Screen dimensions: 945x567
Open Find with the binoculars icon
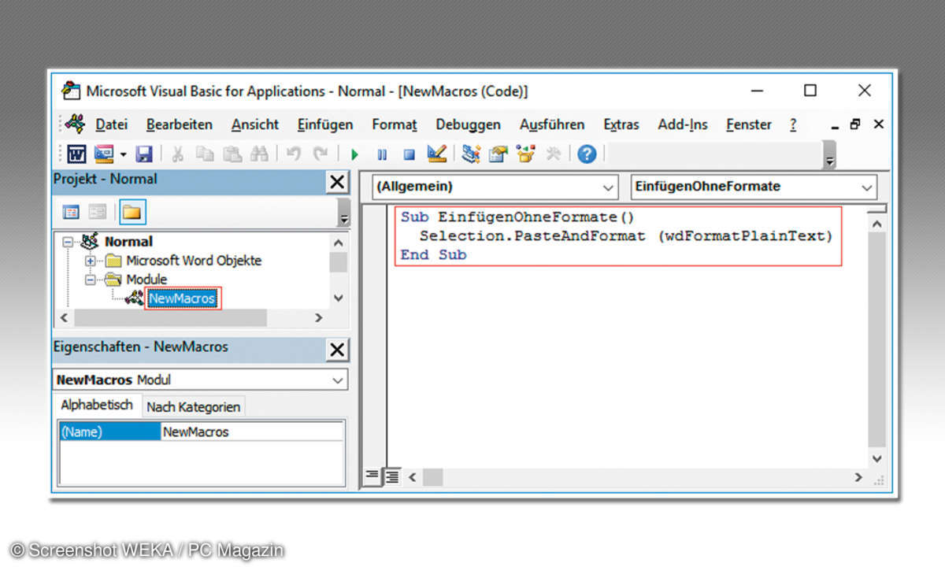click(259, 154)
